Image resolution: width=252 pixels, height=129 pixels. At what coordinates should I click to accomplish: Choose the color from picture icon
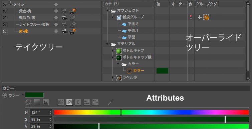pyautogui.click(x=46, y=102)
